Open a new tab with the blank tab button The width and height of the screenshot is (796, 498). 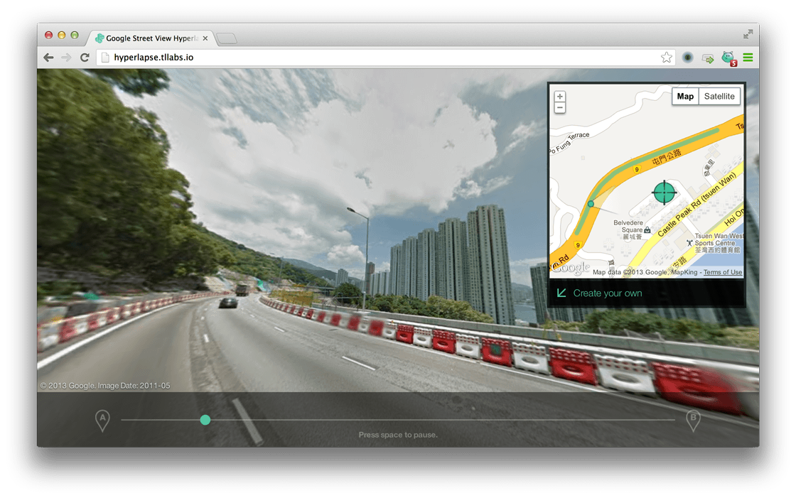pyautogui.click(x=227, y=38)
